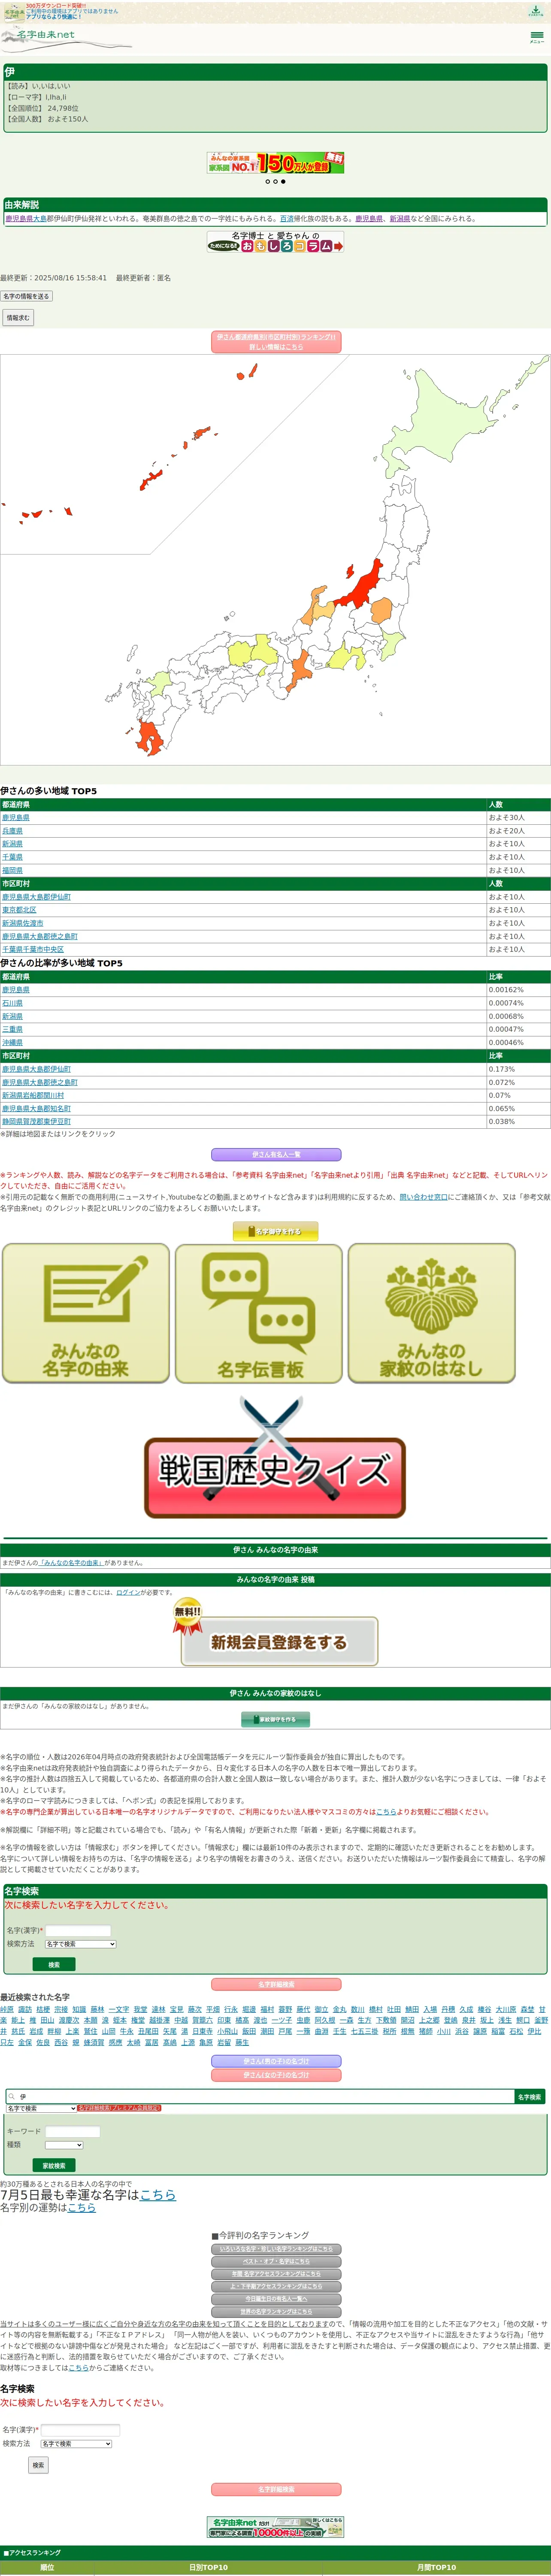Select the last carousel dot under the banner

[283, 182]
